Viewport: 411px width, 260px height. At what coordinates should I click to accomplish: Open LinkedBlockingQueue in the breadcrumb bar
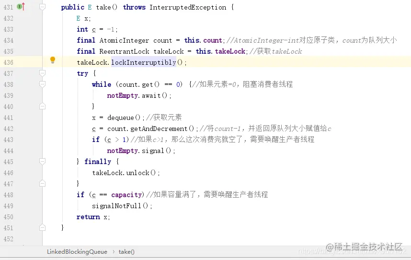click(77, 251)
